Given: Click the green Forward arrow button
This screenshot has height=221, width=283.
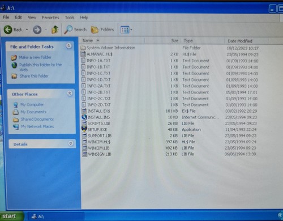Looking at the screenshot, I should 37,30.
